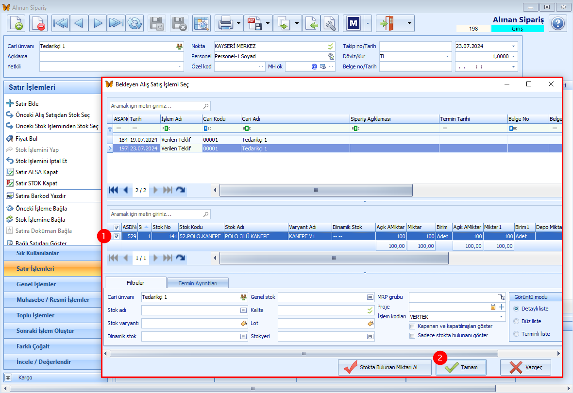Open Muhasebe / Resmi İşlemler group
The height and width of the screenshot is (393, 573).
click(x=52, y=300)
